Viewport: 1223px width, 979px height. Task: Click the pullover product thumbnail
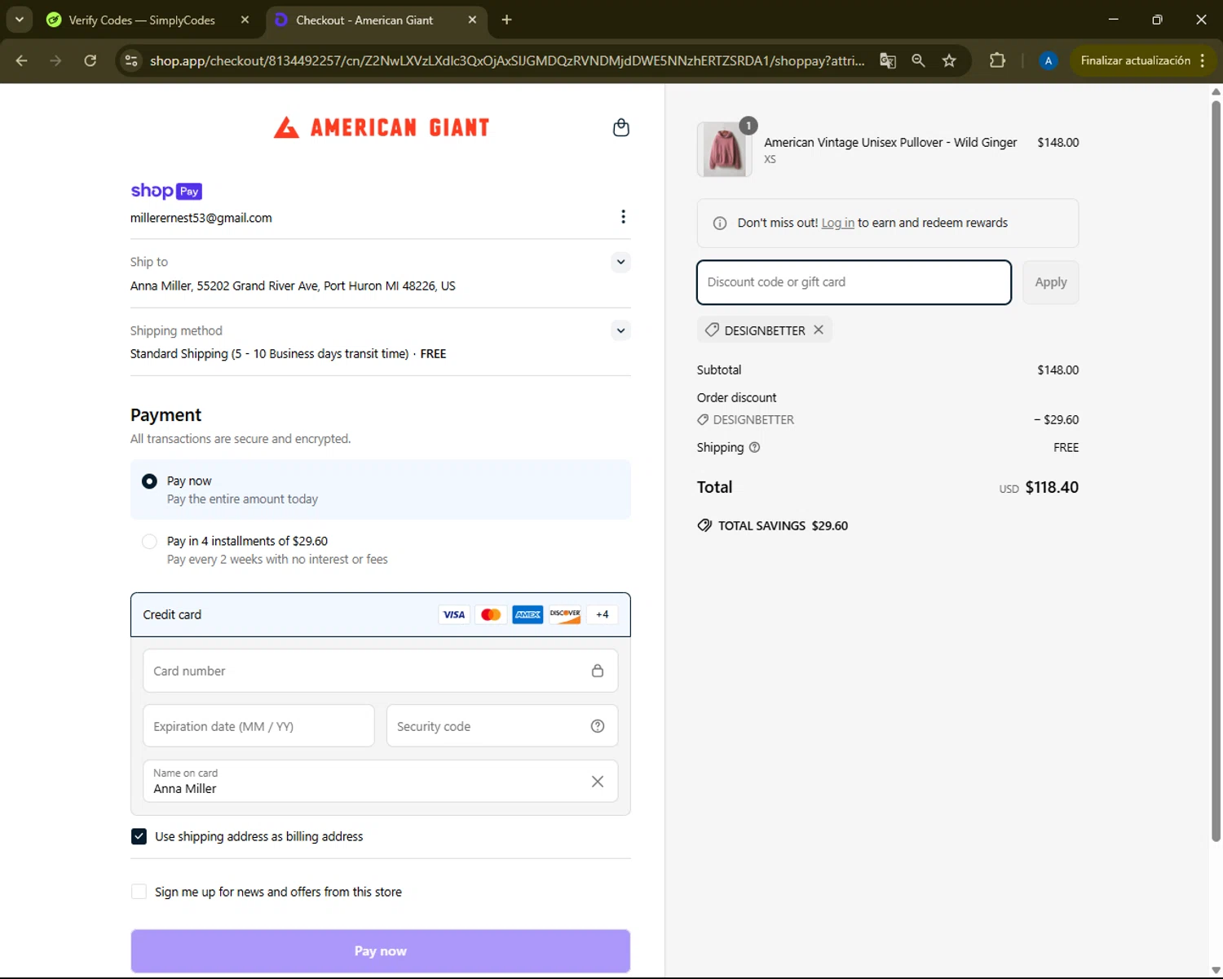point(724,149)
